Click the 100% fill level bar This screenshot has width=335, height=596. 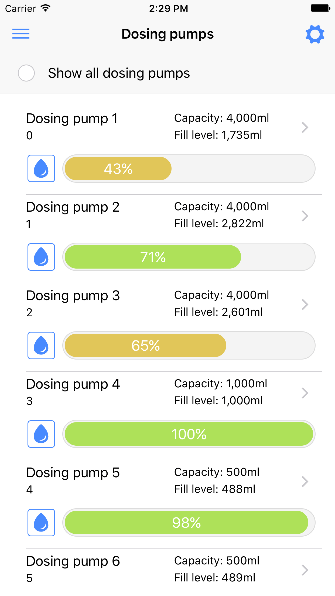[x=189, y=434]
